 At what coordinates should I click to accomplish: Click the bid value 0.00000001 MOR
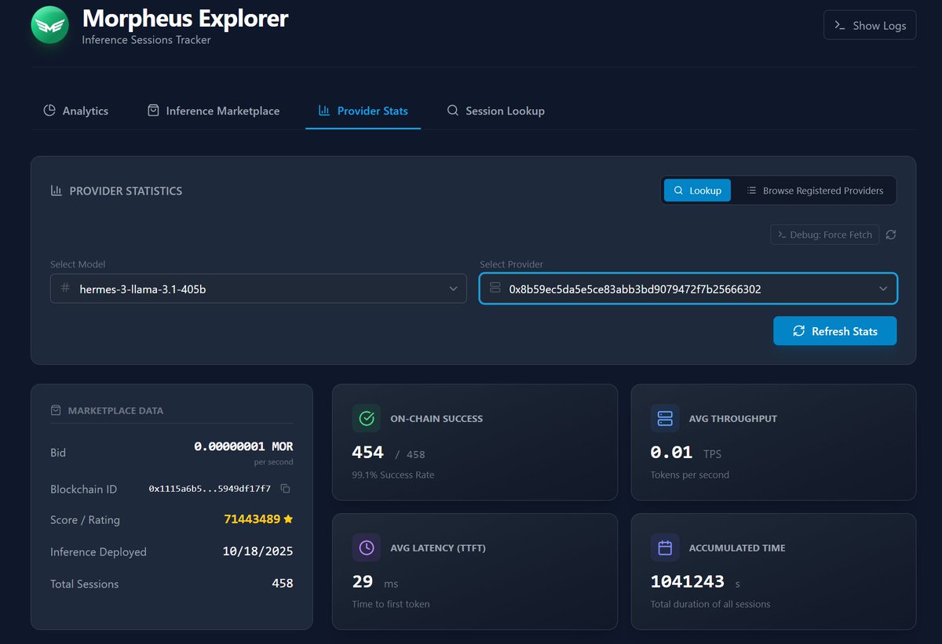pyautogui.click(x=243, y=446)
